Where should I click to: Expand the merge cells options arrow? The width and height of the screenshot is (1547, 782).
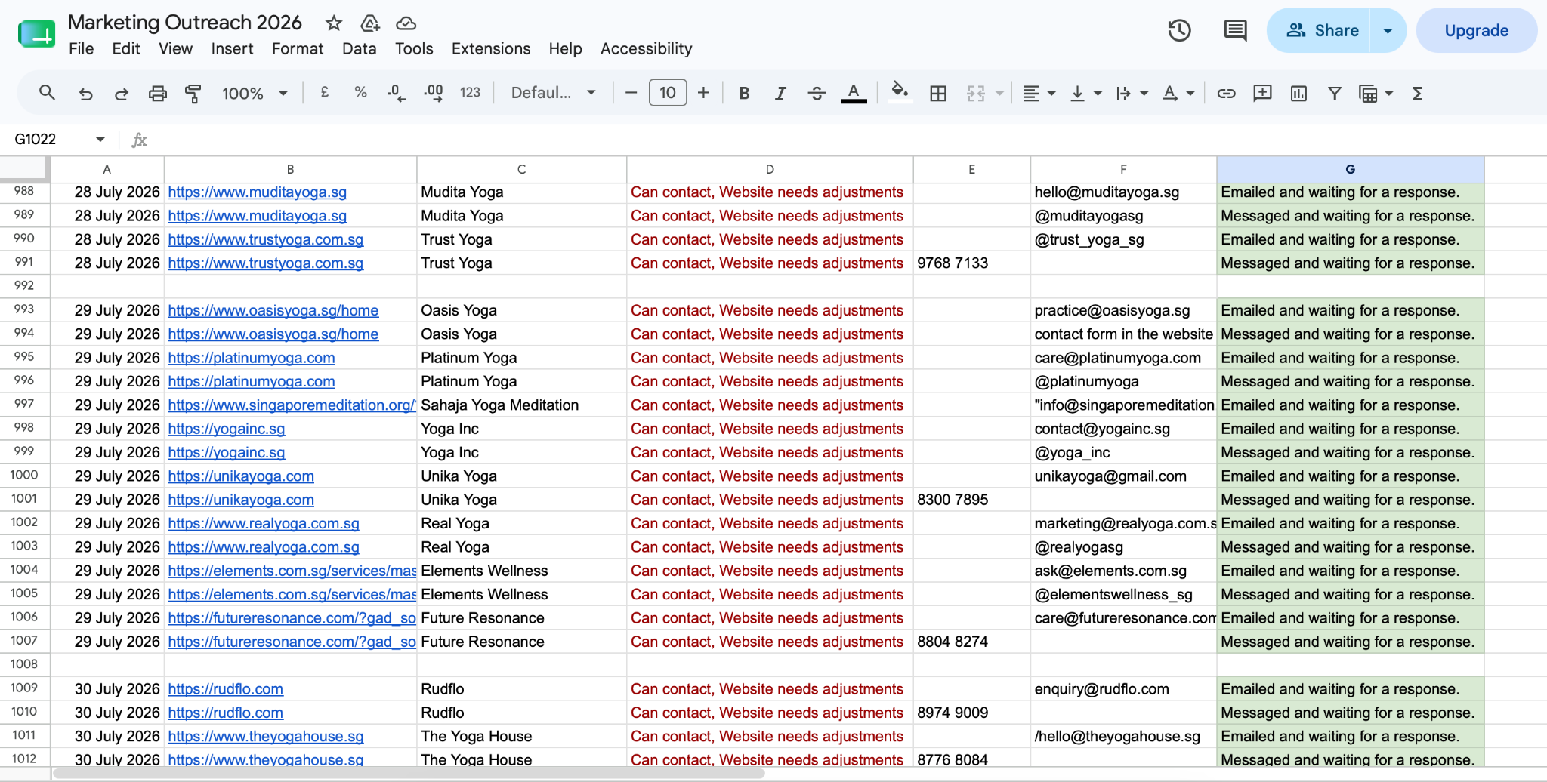coord(999,94)
